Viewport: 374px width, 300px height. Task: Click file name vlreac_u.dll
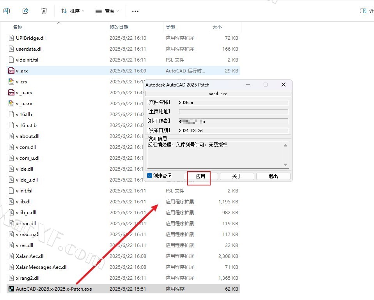point(28,235)
